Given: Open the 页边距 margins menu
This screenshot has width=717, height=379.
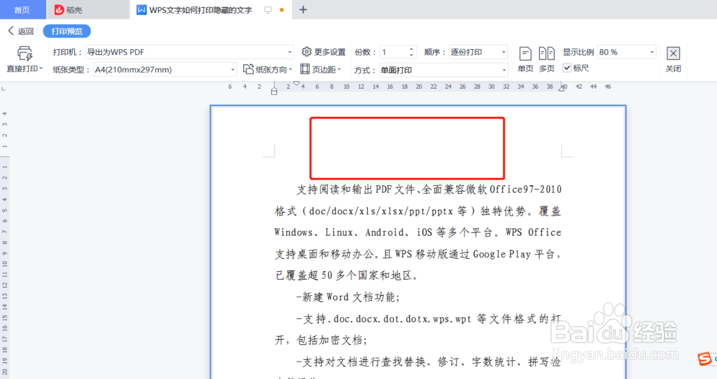Looking at the screenshot, I should pos(320,69).
